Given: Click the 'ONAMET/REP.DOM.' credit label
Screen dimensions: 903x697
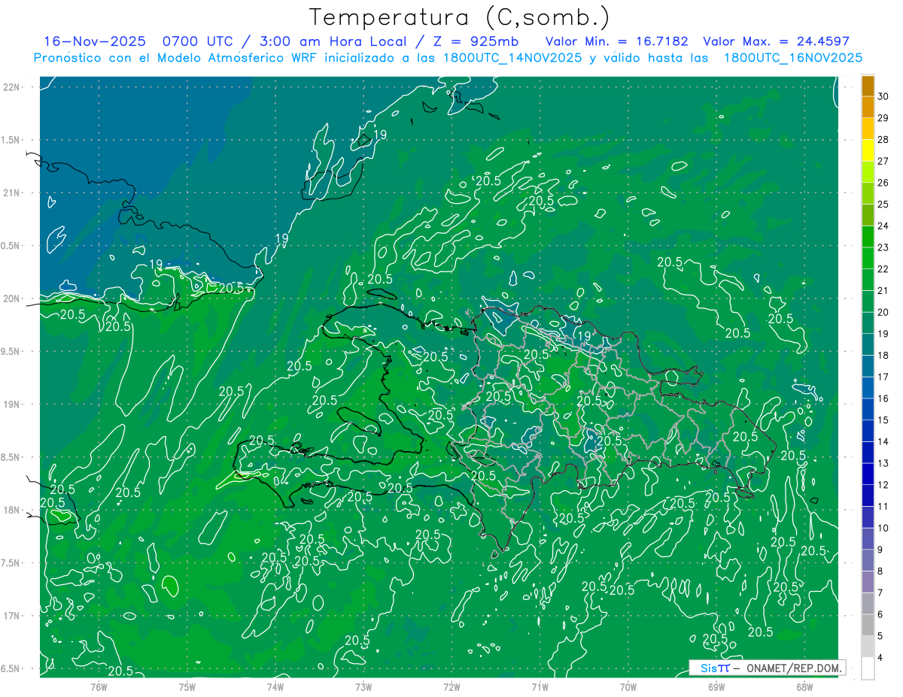Looking at the screenshot, I should (794, 668).
